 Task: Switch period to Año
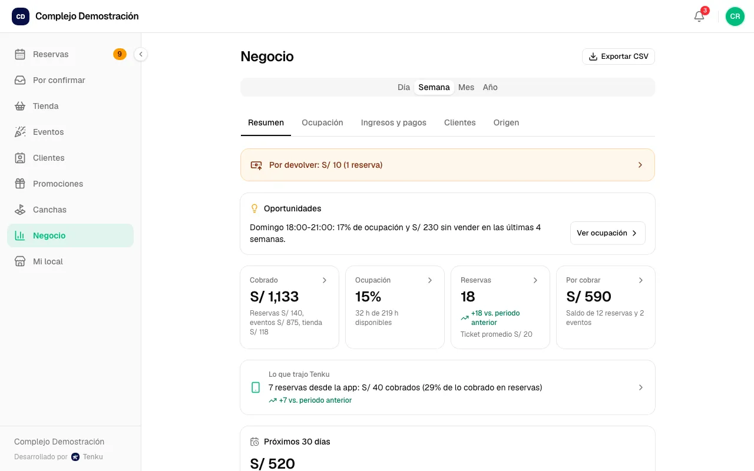(x=490, y=87)
